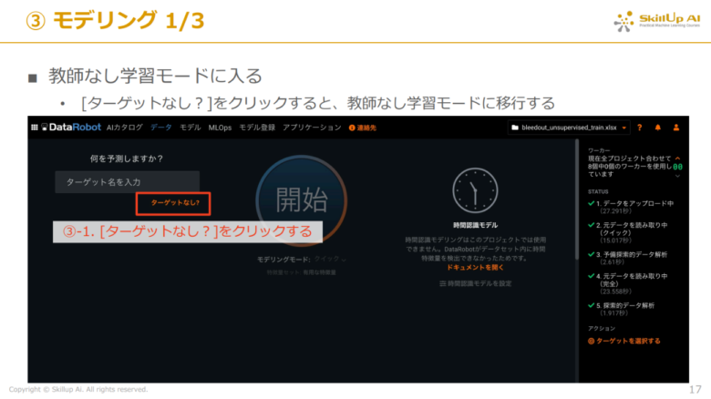
Task: Click the folder icon beside bleedout_unsupervised_train.xlsx
Action: click(515, 128)
